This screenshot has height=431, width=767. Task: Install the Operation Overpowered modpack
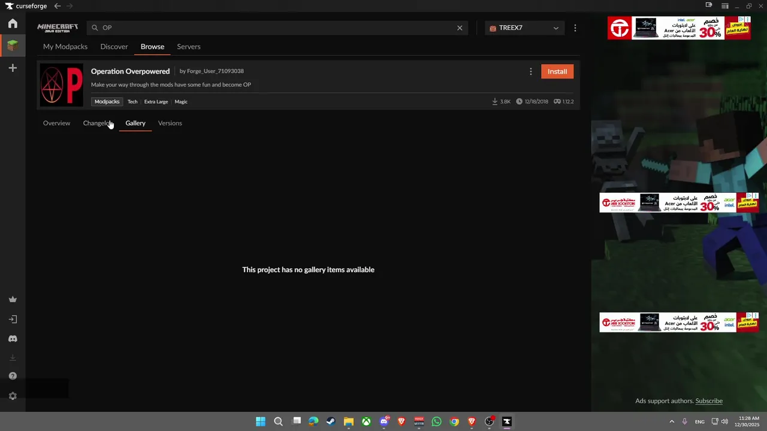click(557, 72)
